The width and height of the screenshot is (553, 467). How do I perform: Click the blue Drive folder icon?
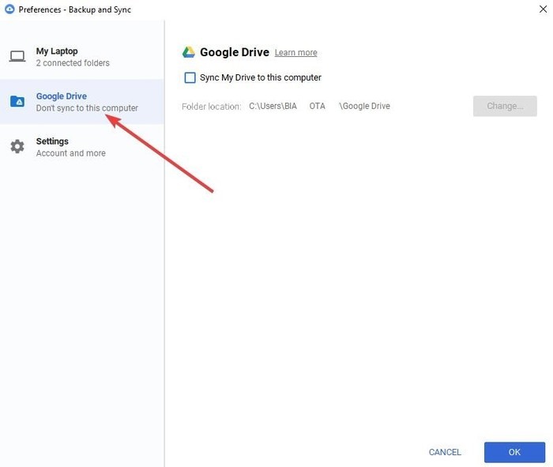tap(17, 101)
